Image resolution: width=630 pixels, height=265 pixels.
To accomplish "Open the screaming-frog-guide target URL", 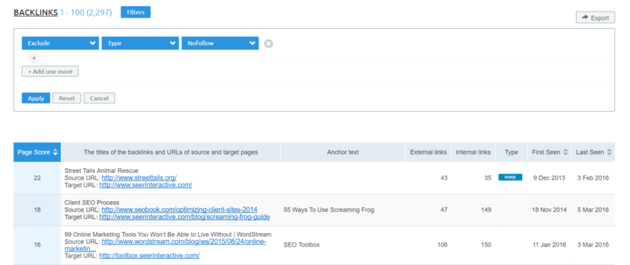I will coord(183,217).
